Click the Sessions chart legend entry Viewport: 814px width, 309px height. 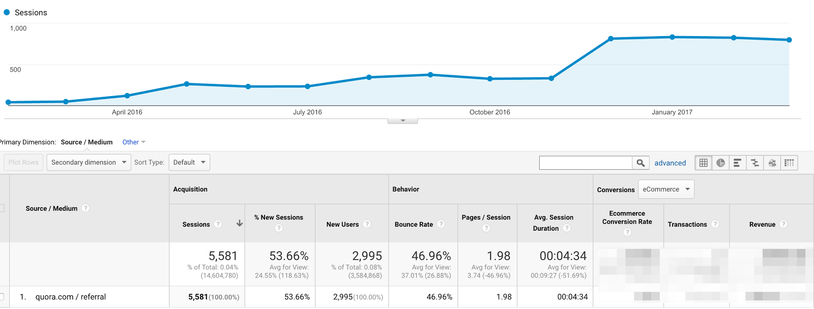tap(25, 12)
